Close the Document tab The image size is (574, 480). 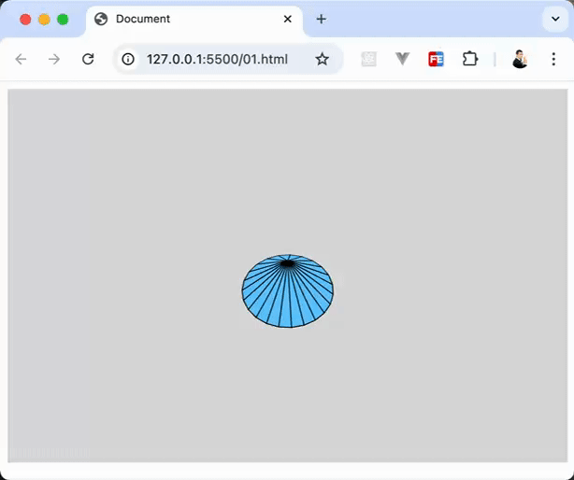(288, 19)
